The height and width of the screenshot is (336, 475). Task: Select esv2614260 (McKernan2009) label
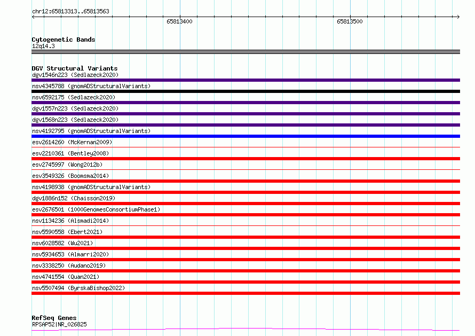[72, 142]
